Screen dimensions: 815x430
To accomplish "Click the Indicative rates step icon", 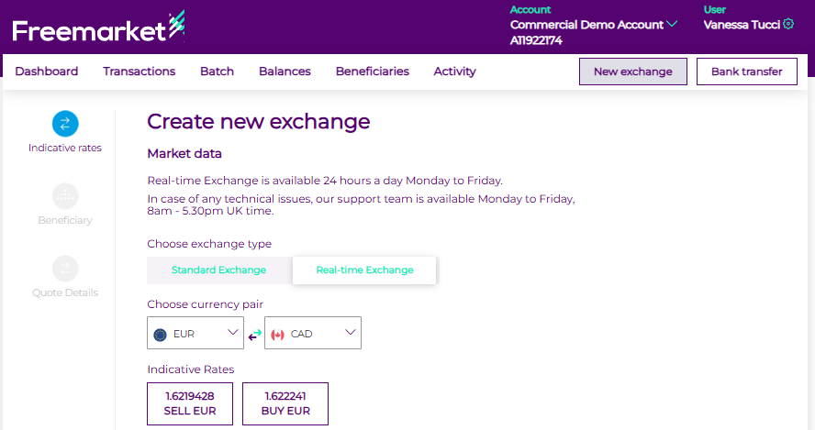I will pos(65,124).
